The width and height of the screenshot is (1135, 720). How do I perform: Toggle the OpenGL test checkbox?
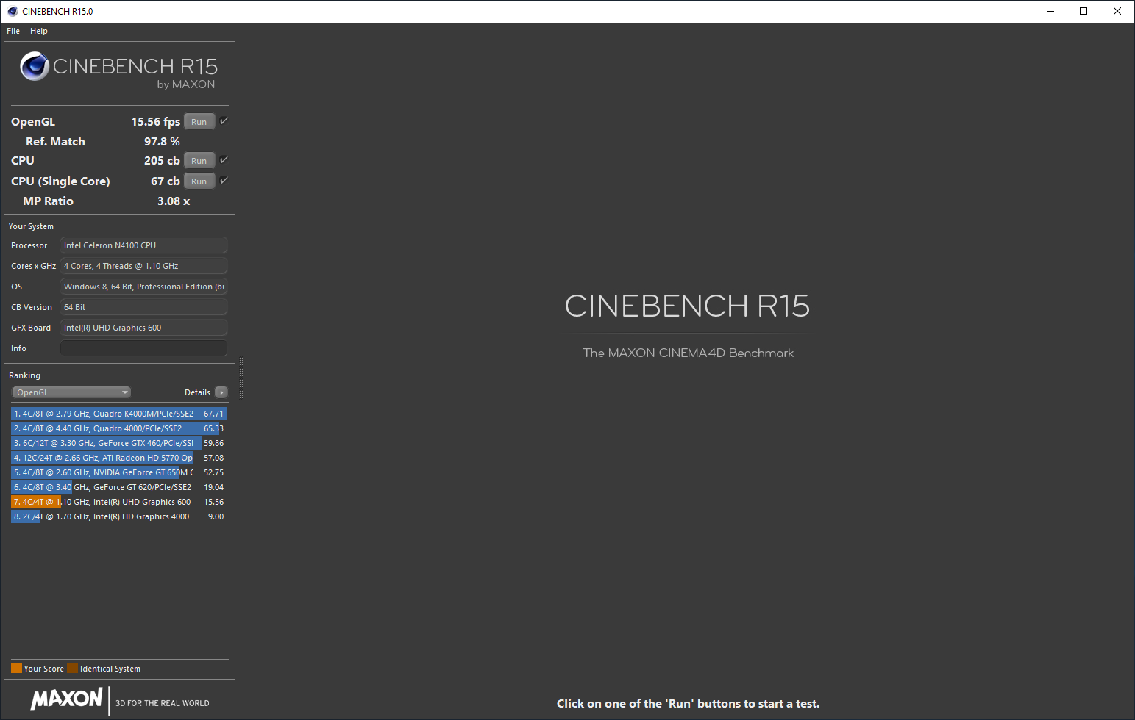coord(224,121)
